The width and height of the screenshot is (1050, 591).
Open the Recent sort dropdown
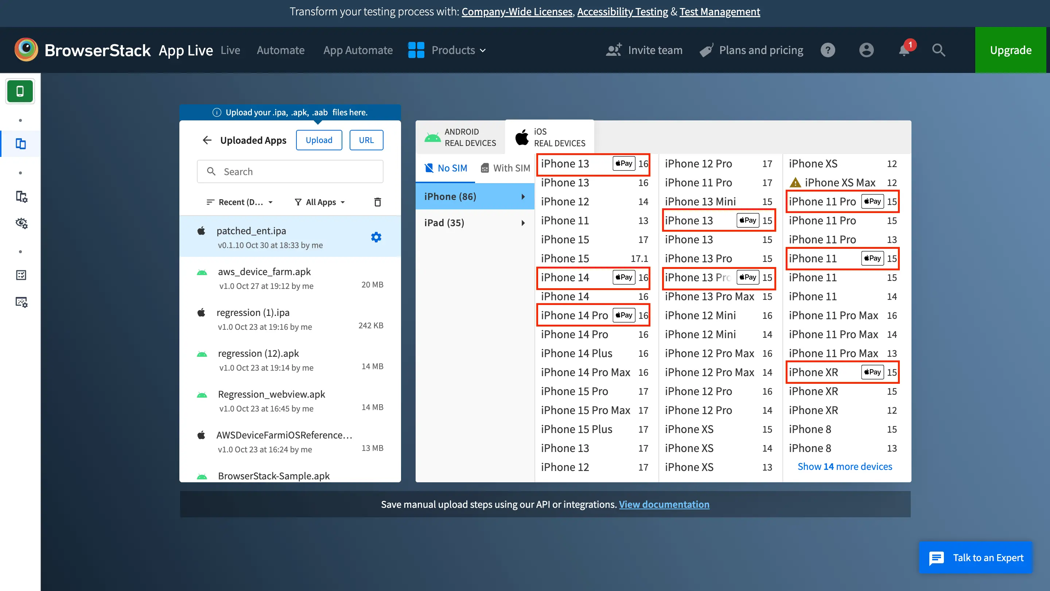pos(240,202)
